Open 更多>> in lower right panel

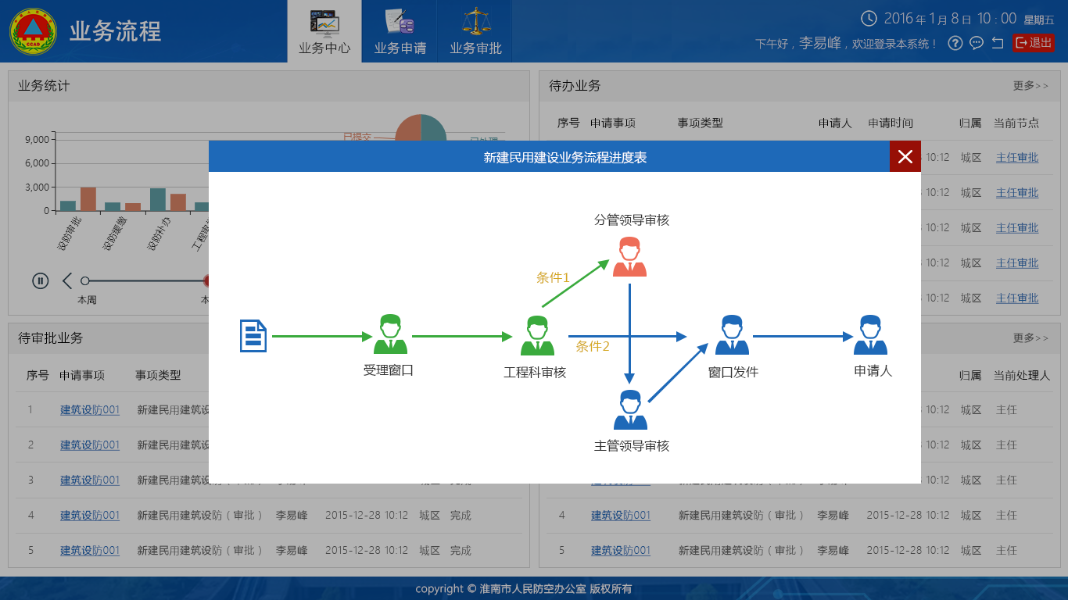1030,338
